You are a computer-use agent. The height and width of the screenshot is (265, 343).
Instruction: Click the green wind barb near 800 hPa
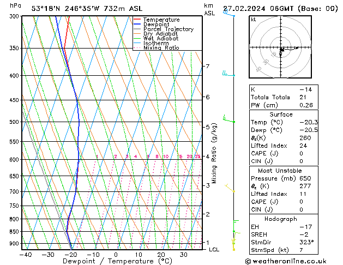tap(236, 226)
